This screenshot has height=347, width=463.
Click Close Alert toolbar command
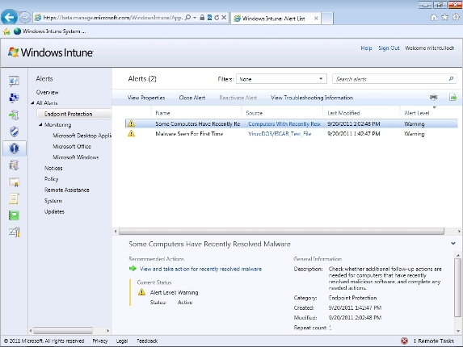pyautogui.click(x=192, y=98)
